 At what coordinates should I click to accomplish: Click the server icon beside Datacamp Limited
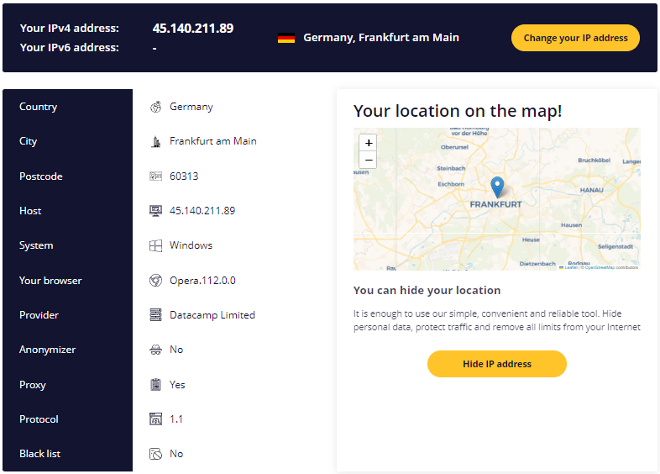click(155, 314)
